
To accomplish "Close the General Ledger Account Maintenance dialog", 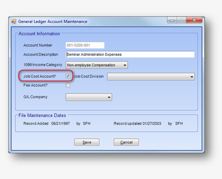I will click(x=194, y=20).
